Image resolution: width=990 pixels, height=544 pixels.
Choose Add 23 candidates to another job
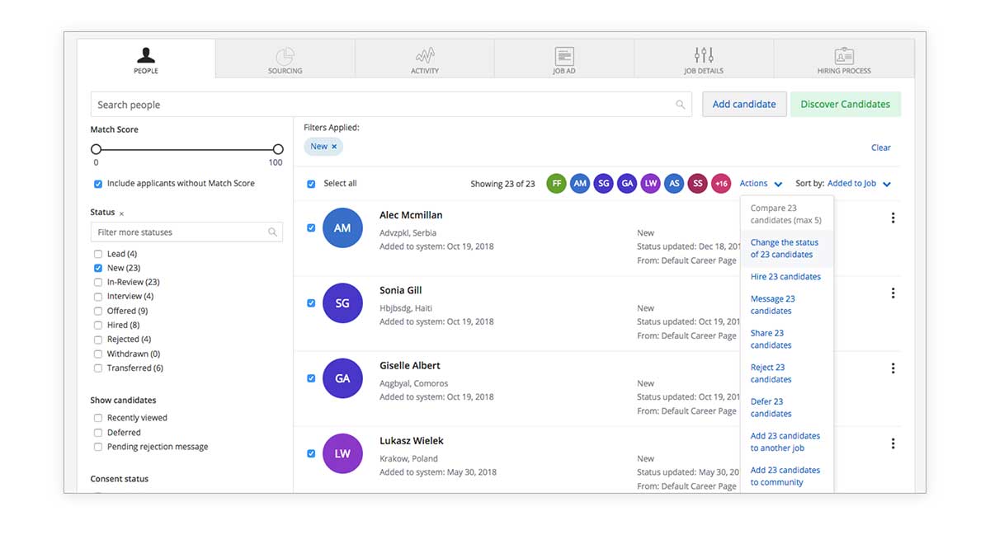coord(786,442)
